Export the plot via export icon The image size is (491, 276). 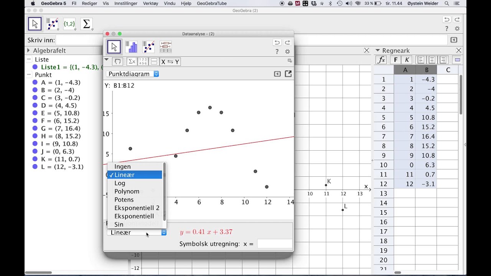coord(288,74)
